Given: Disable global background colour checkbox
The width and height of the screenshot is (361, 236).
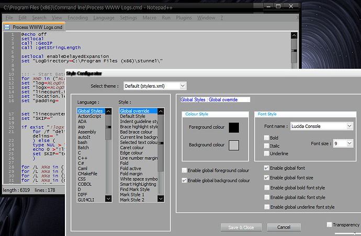Looking at the screenshot, I should coord(184,180).
